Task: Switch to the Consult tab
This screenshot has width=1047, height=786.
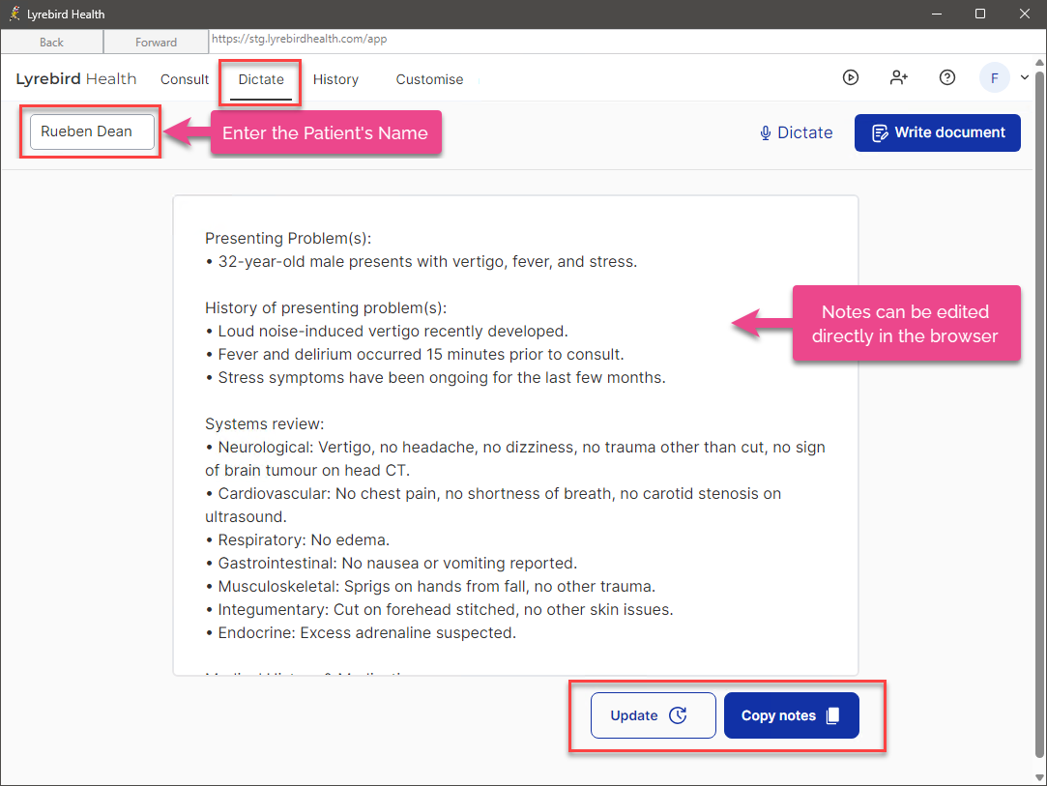Action: click(185, 79)
